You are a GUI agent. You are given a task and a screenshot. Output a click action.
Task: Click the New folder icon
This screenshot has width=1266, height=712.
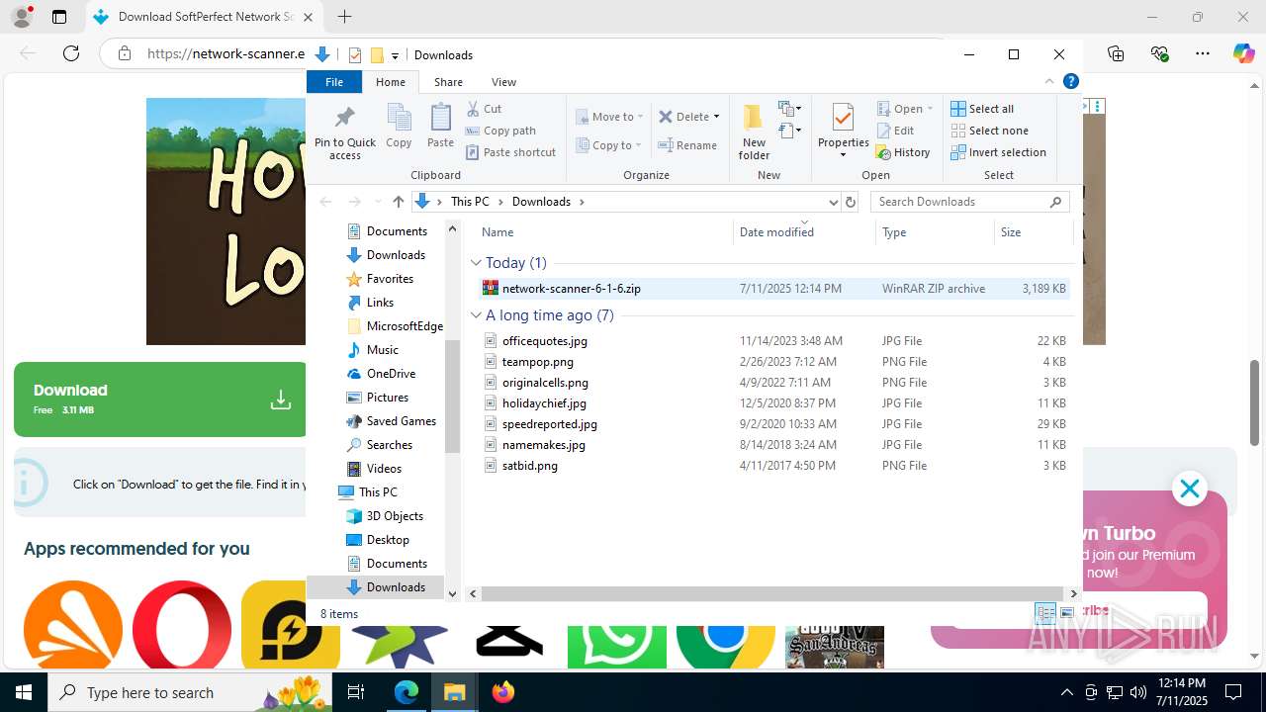click(x=754, y=118)
